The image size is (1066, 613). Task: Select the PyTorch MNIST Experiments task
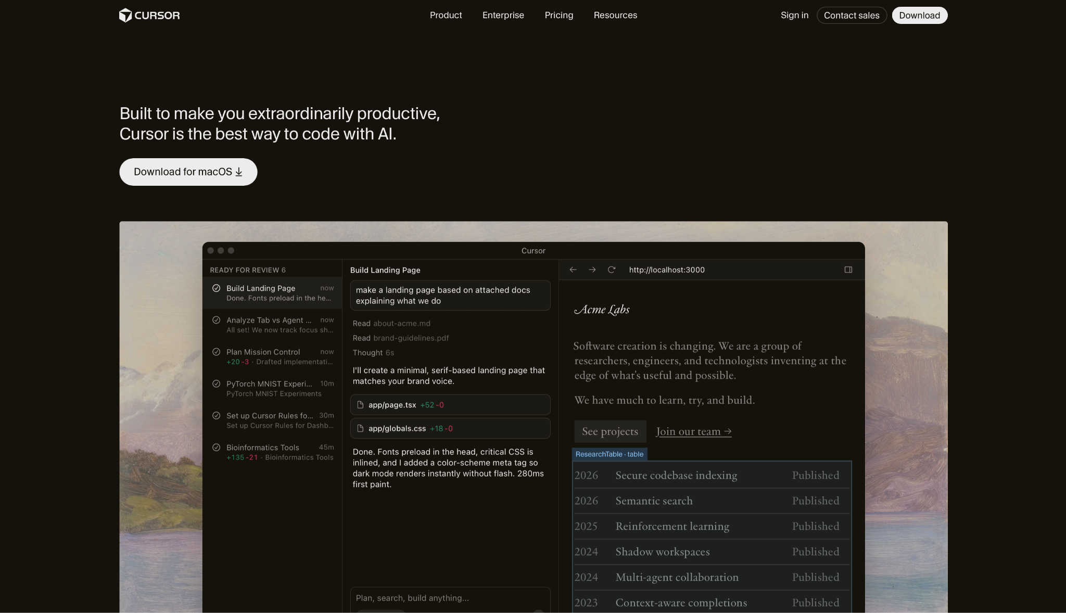pos(273,388)
